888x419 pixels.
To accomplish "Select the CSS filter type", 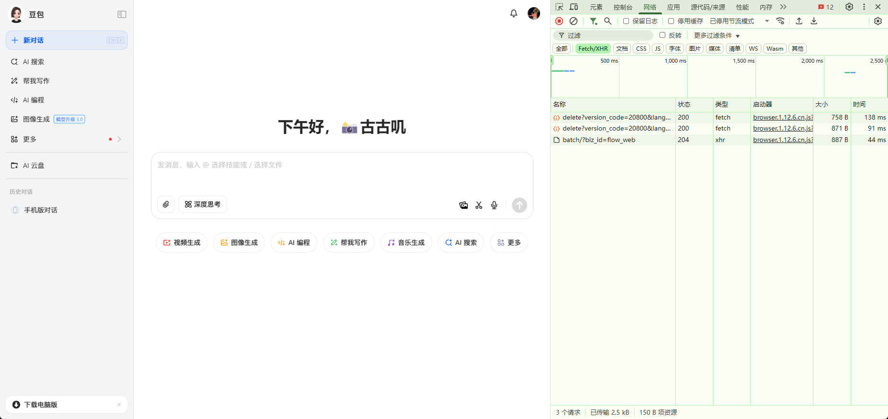I will click(x=641, y=48).
